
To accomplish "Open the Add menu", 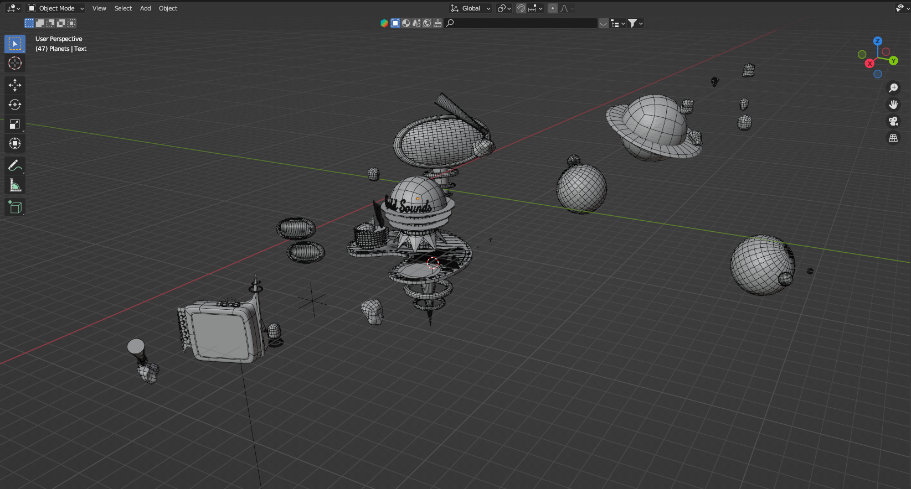I will [145, 8].
